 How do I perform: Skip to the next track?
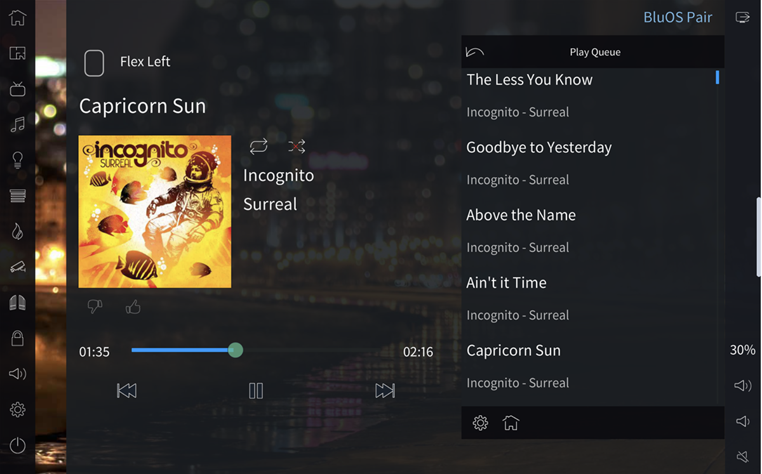tap(385, 391)
